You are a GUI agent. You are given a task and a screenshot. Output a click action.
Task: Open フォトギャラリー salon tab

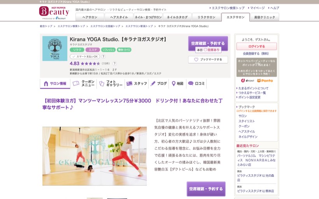coord(111,84)
